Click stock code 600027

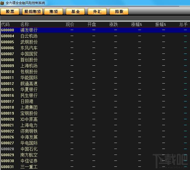pos(8,143)
